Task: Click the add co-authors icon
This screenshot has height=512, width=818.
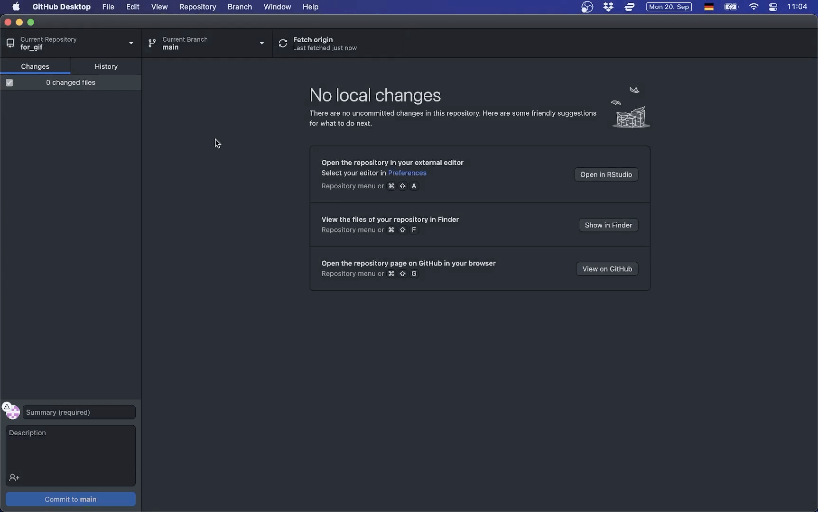Action: pyautogui.click(x=14, y=478)
